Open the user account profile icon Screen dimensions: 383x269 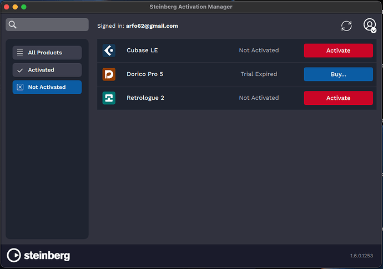click(370, 26)
